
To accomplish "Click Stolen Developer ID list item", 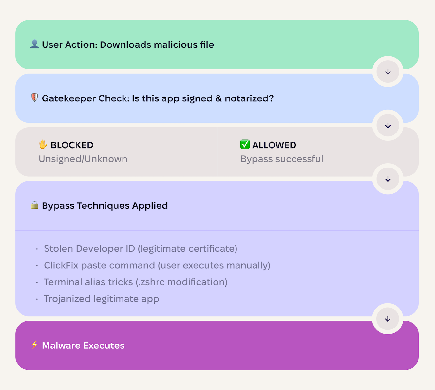I will (x=141, y=249).
